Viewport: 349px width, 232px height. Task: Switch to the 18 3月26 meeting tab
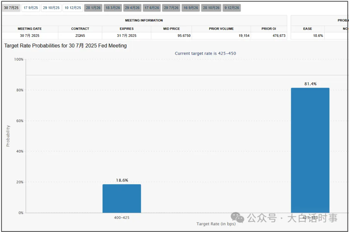(113, 8)
